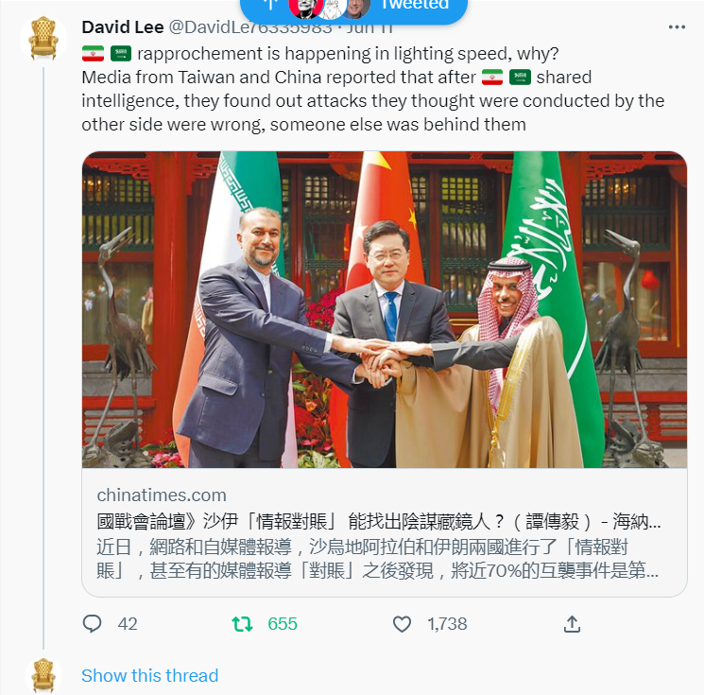Click David Lee's golden throne avatar
This screenshot has height=695, width=704.
click(x=43, y=38)
